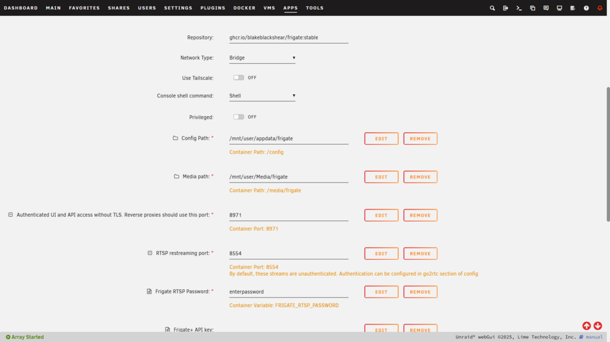The width and height of the screenshot is (610, 342).
Task: Click the 8971 port input field
Action: (x=289, y=215)
